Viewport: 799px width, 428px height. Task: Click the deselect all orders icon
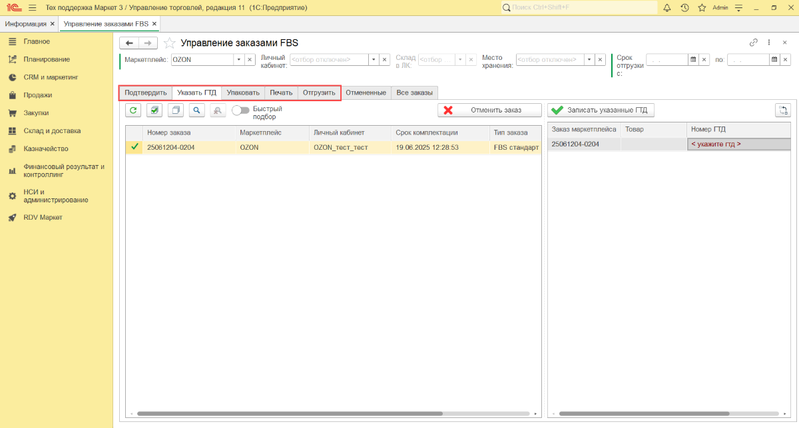(x=176, y=110)
